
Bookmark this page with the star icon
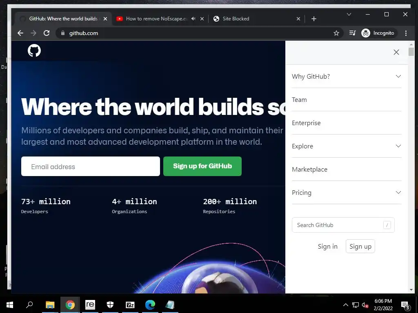(x=336, y=33)
